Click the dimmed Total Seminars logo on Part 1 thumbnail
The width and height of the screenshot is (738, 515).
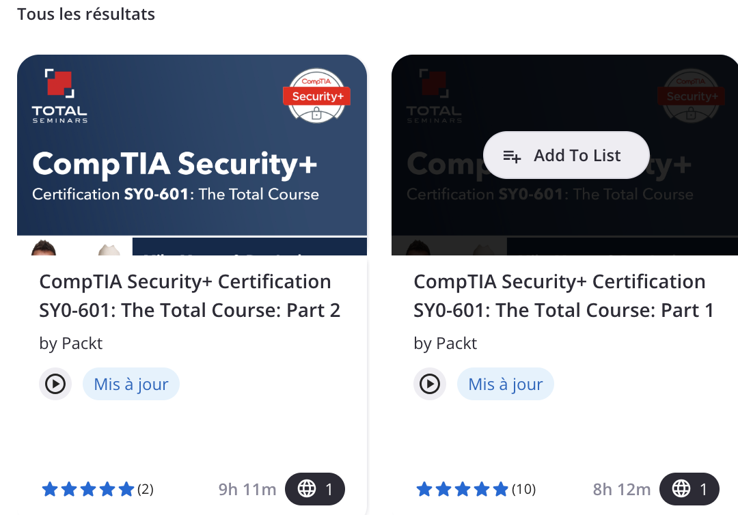[x=434, y=96]
